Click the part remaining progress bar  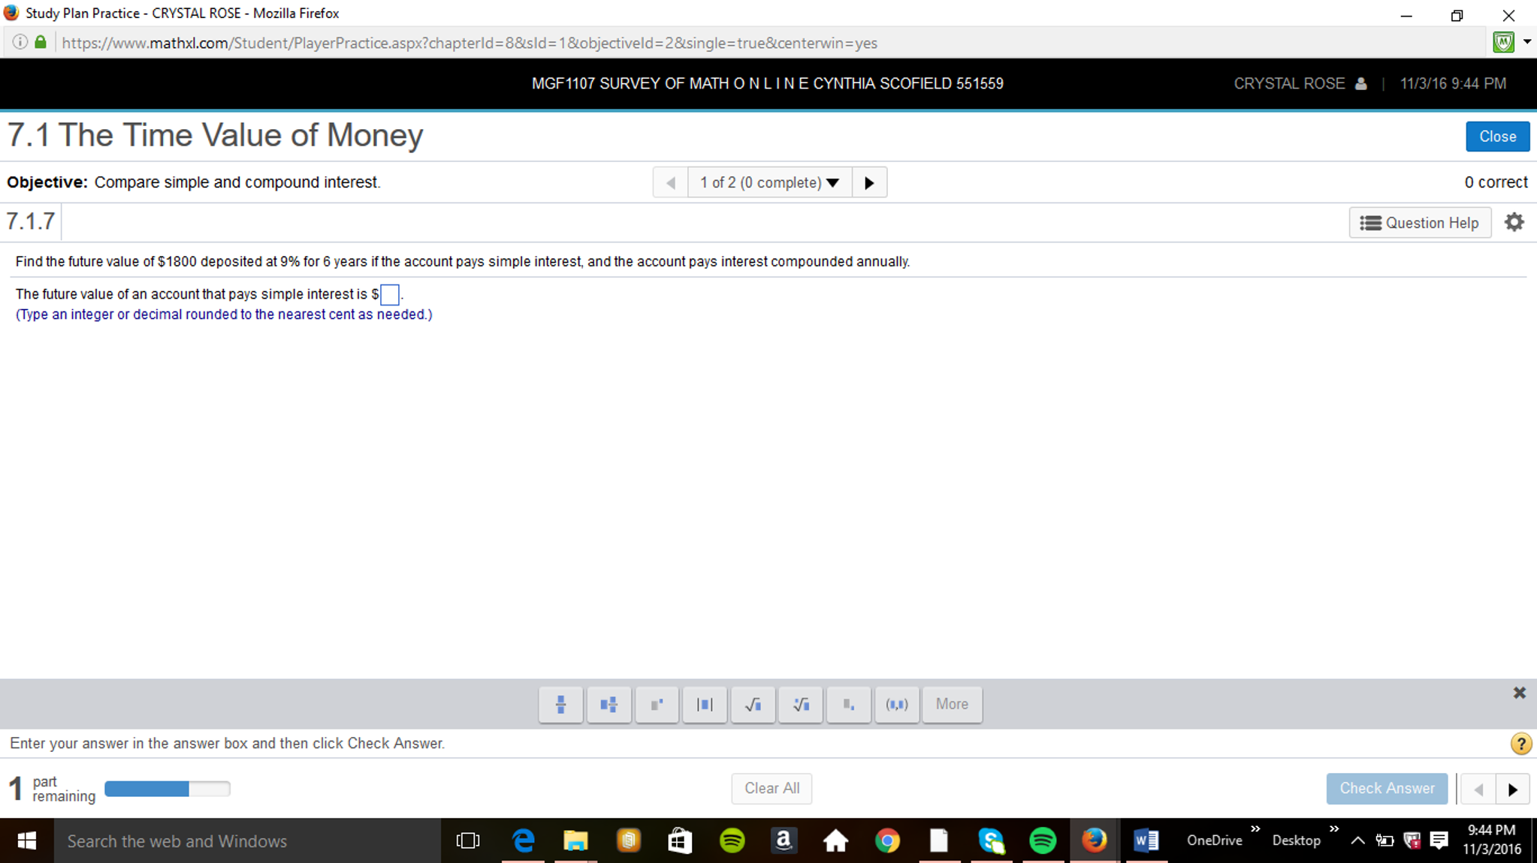click(x=167, y=789)
